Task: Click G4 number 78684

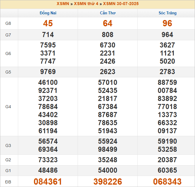Action: coord(48,107)
